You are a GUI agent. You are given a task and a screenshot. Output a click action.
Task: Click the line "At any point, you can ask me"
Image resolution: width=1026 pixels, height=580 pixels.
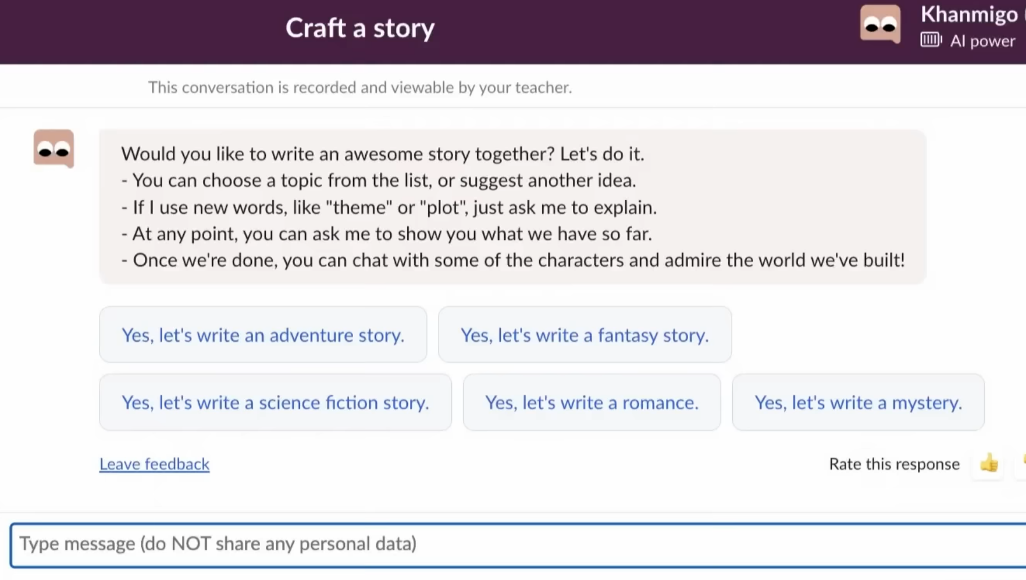(x=387, y=234)
